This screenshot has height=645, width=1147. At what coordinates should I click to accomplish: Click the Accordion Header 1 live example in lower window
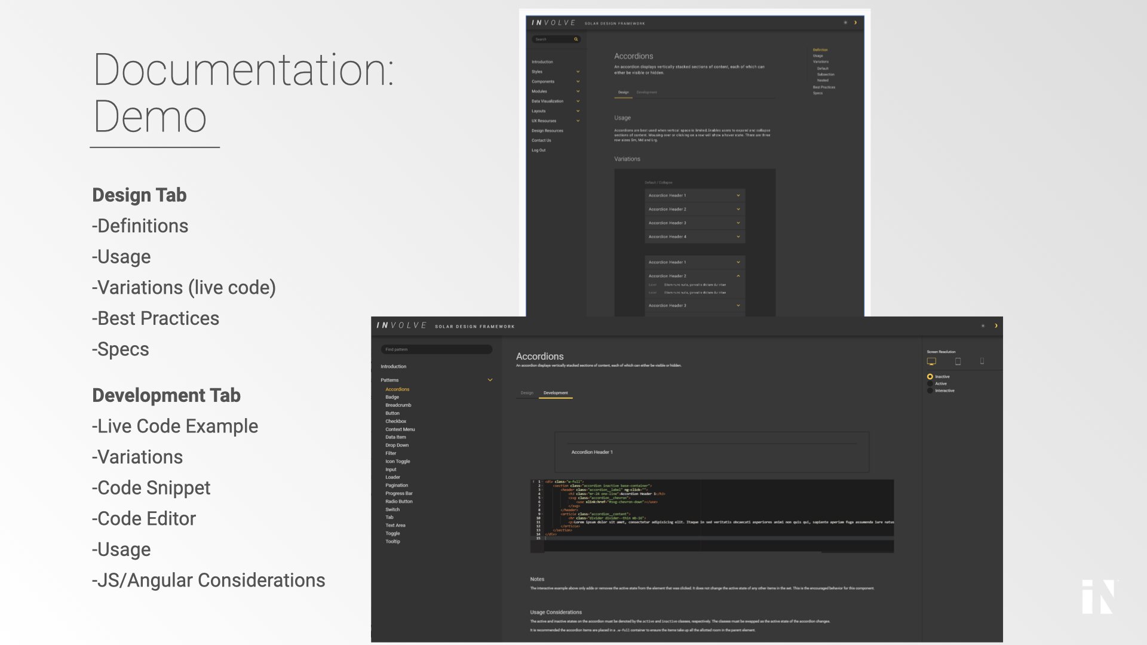point(711,452)
